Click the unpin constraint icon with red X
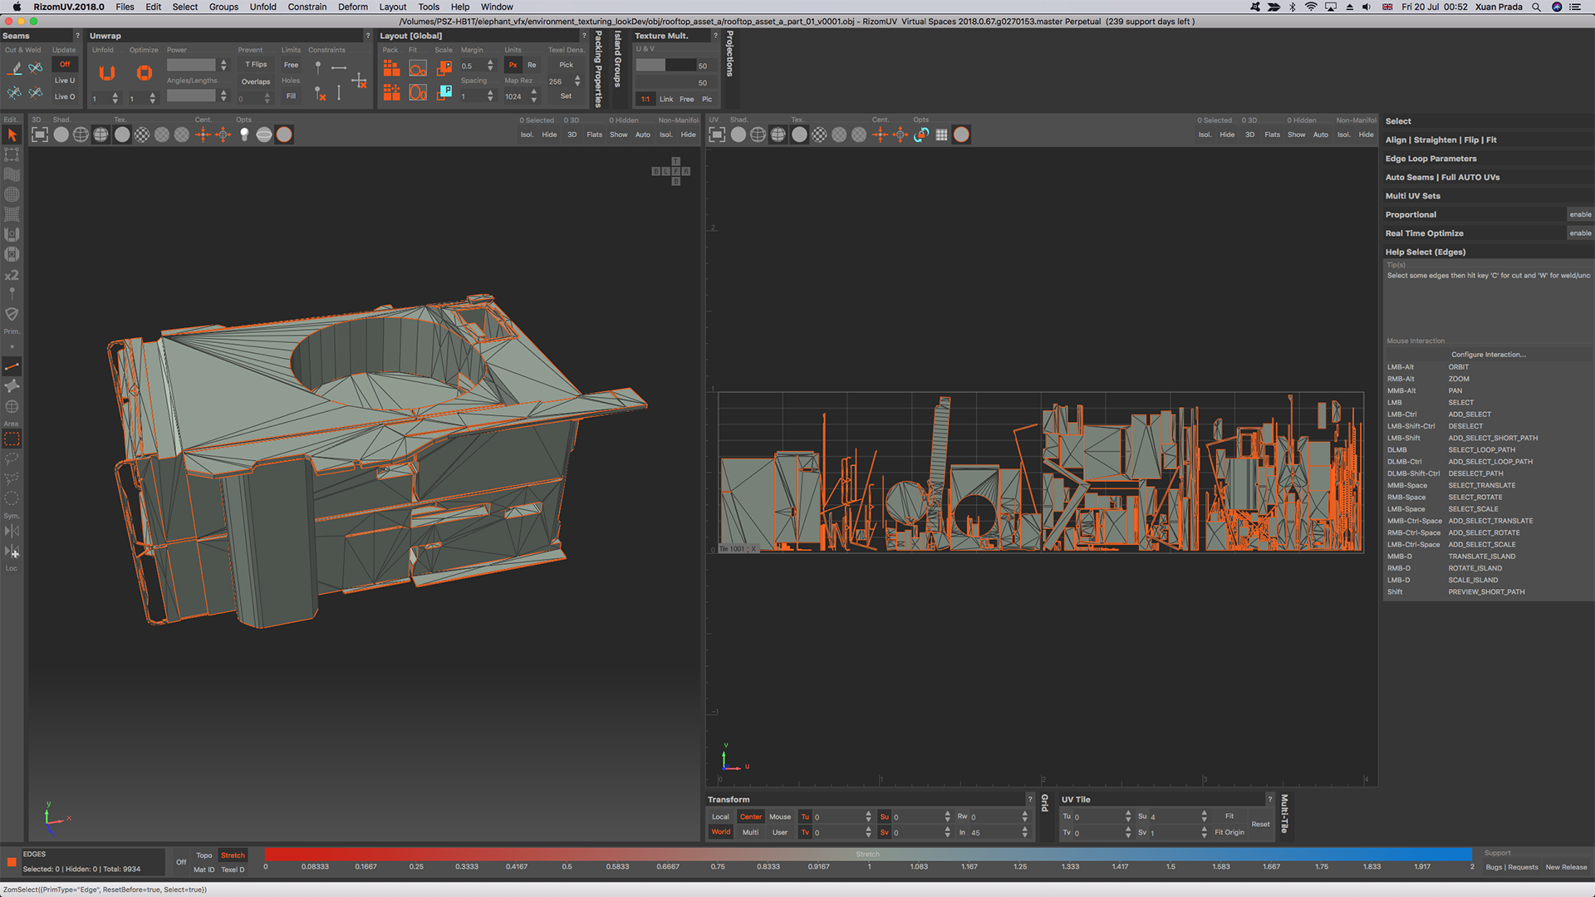Viewport: 1595px width, 897px height. coord(319,94)
